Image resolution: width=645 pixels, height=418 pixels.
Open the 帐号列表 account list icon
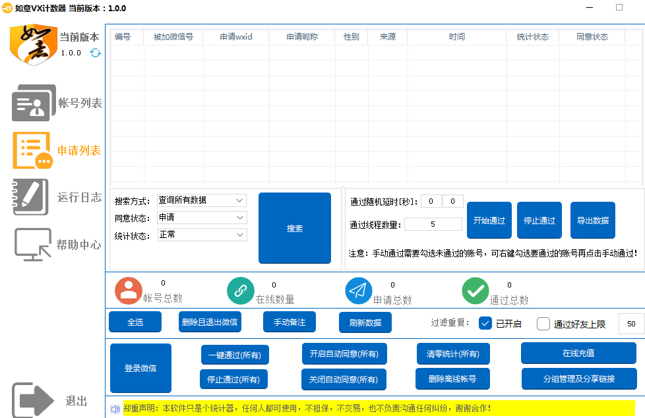click(34, 103)
